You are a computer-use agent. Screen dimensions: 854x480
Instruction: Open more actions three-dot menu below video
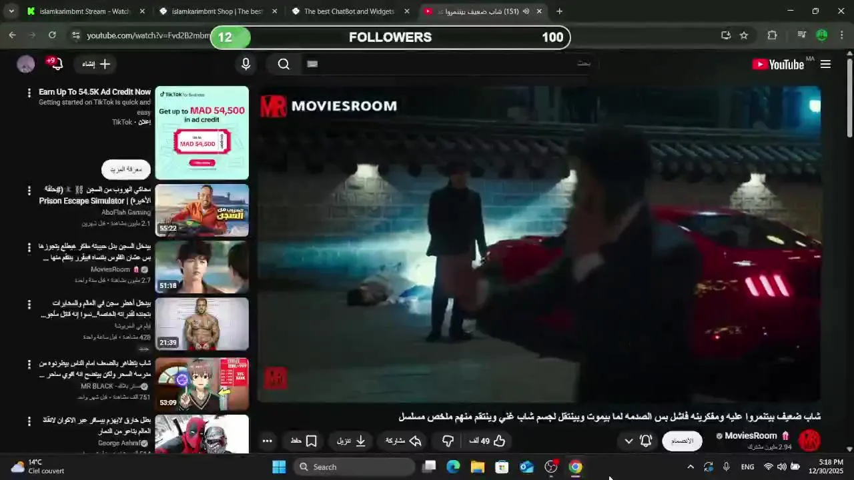click(267, 441)
